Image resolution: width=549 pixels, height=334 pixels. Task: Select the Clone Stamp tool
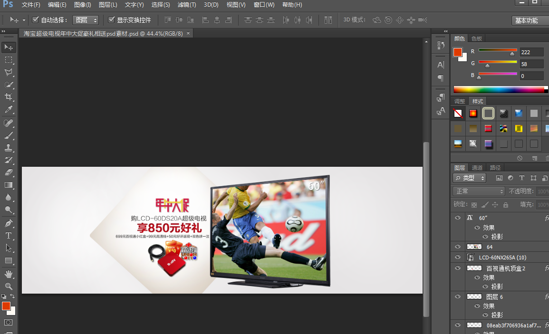click(x=9, y=147)
